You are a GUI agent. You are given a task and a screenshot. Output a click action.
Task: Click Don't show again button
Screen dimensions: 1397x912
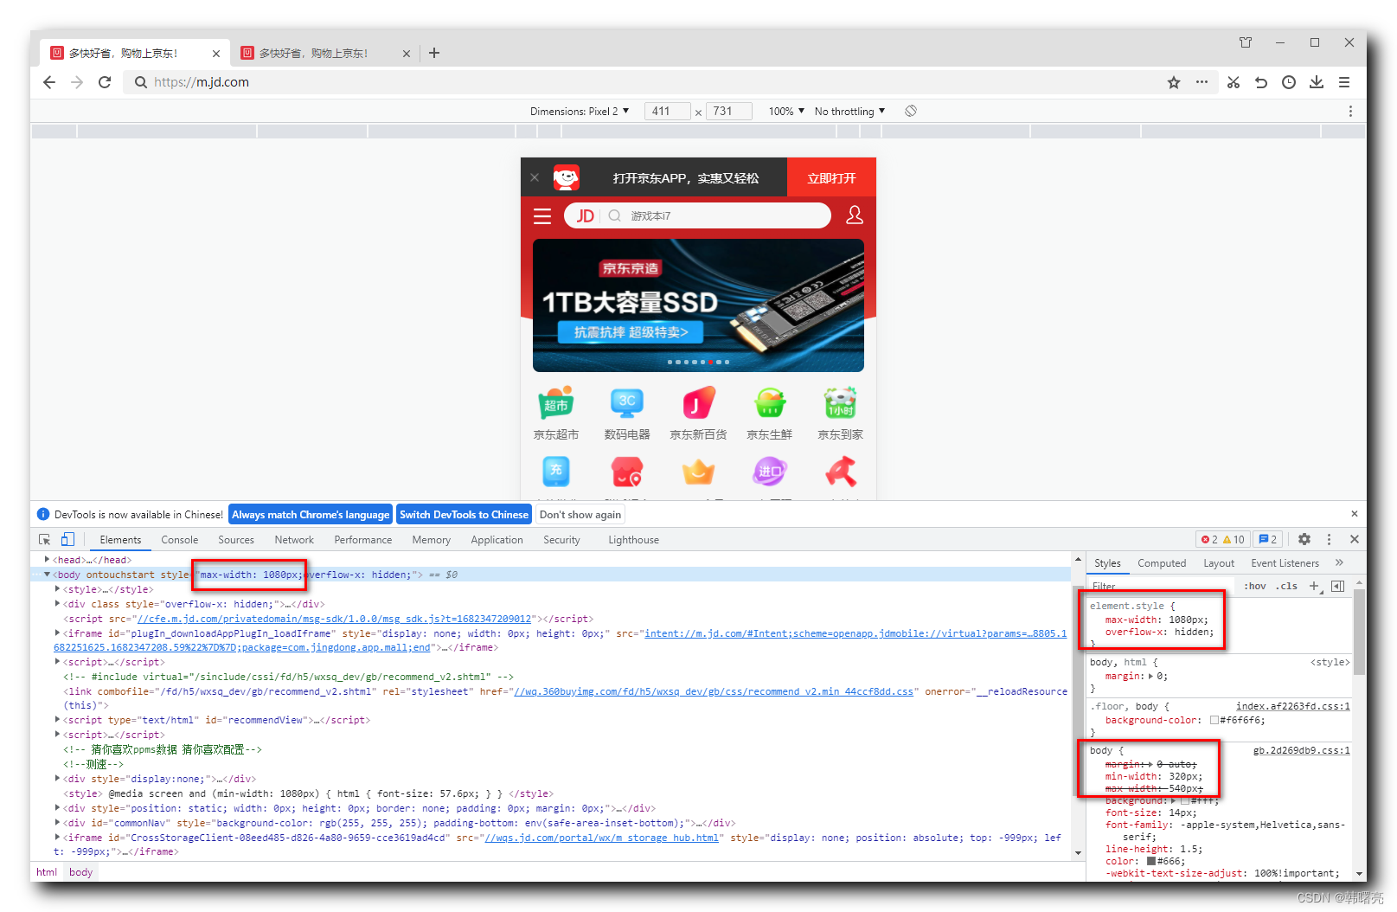click(580, 514)
